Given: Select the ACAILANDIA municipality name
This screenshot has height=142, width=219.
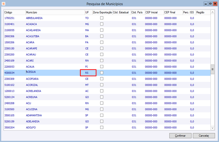Looking at the screenshot, I should tap(33, 30).
